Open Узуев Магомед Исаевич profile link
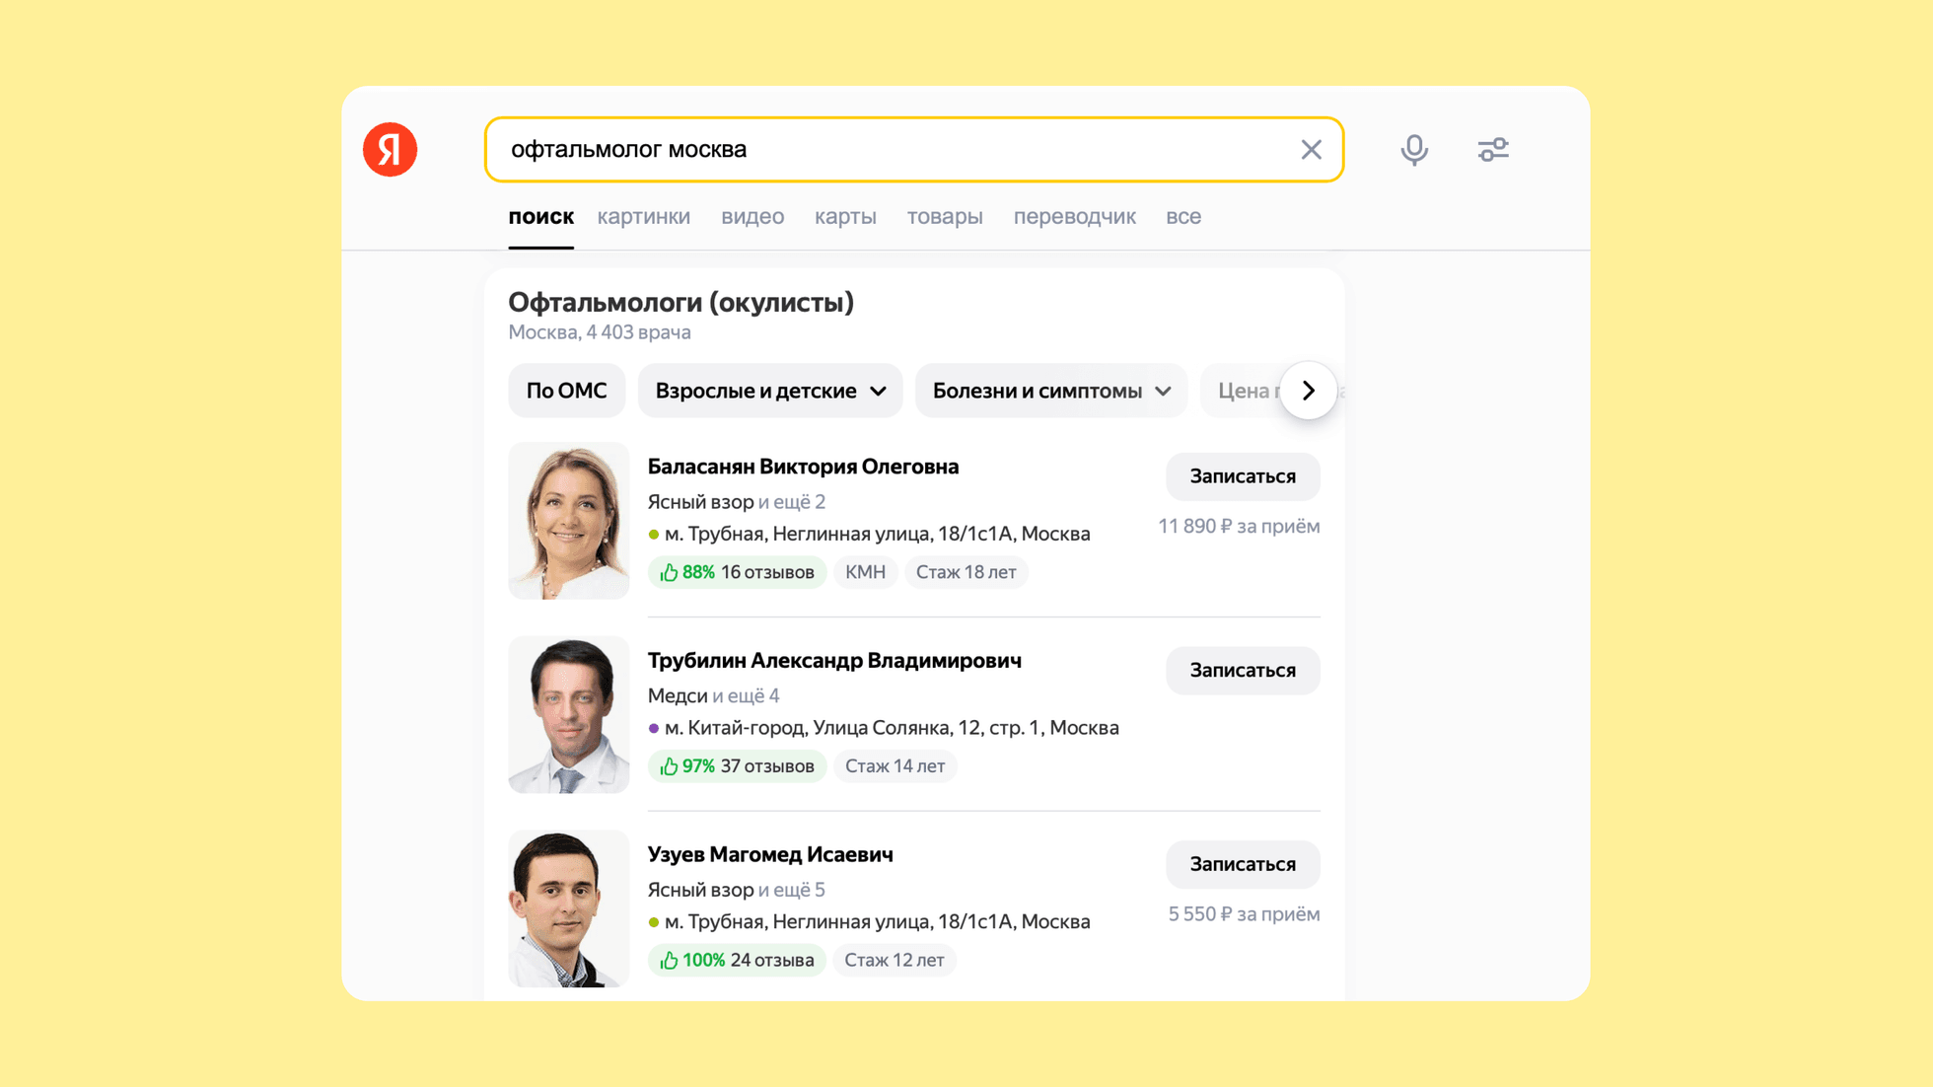 [770, 855]
